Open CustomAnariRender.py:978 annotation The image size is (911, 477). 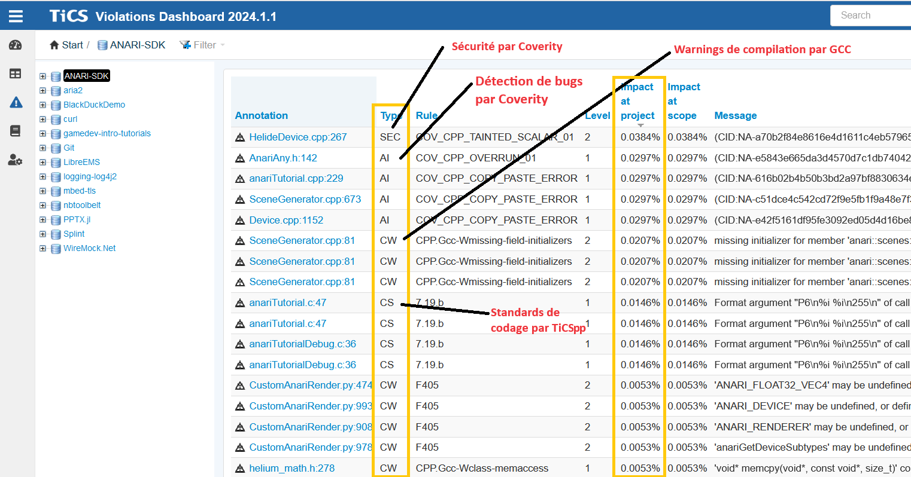[x=311, y=447]
